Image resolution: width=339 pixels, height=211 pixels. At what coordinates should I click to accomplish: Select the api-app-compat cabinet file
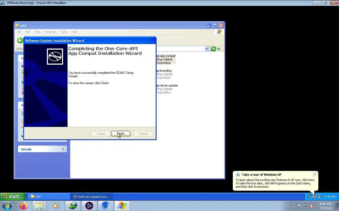[166, 59]
